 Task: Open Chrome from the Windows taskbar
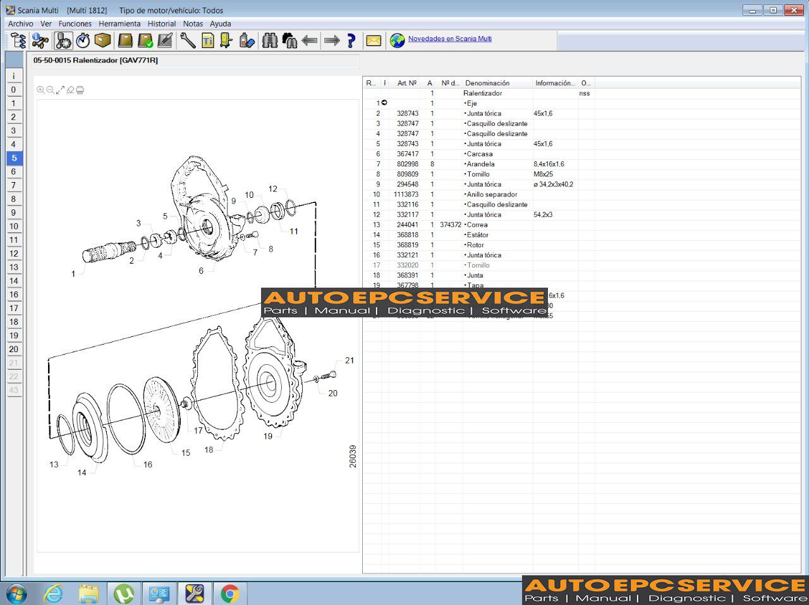tap(230, 594)
